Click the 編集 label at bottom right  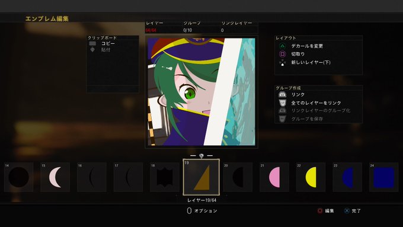tap(330, 211)
